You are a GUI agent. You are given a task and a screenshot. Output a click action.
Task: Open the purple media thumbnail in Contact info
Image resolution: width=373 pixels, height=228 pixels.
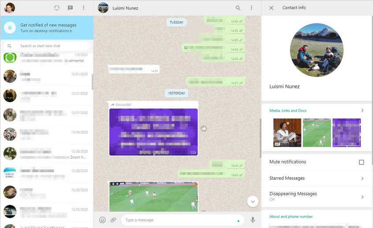(x=347, y=133)
